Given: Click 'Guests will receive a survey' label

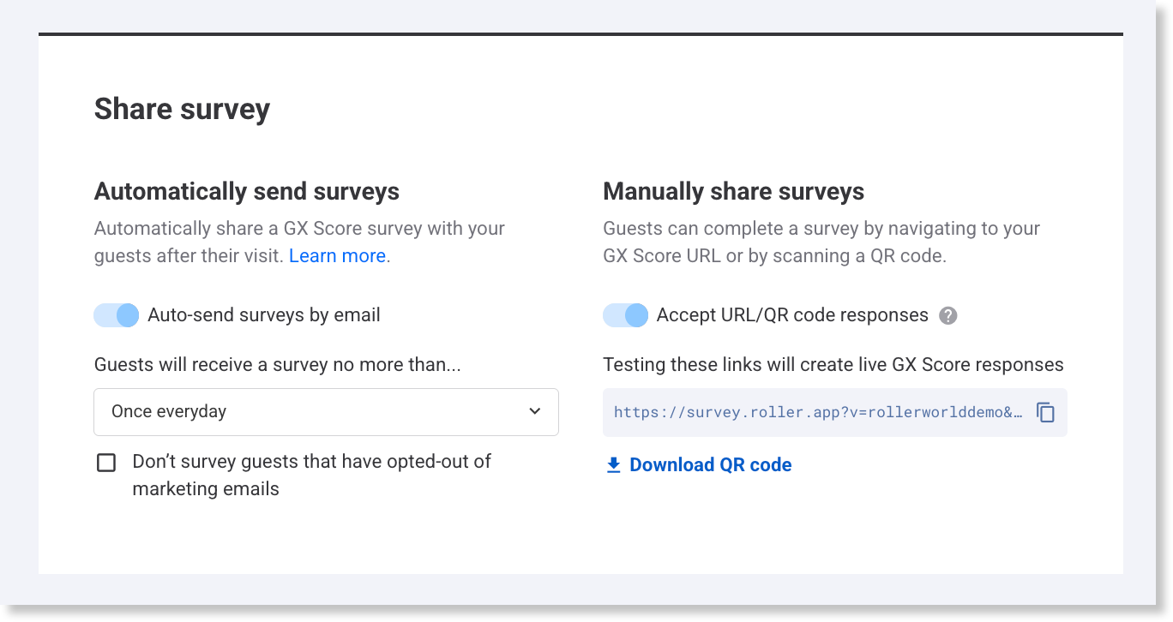Looking at the screenshot, I should [x=277, y=365].
